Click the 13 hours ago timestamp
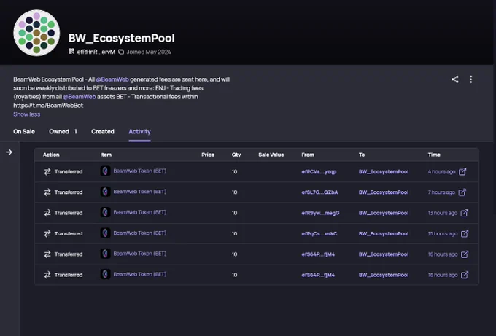Image resolution: width=496 pixels, height=336 pixels. [443, 213]
